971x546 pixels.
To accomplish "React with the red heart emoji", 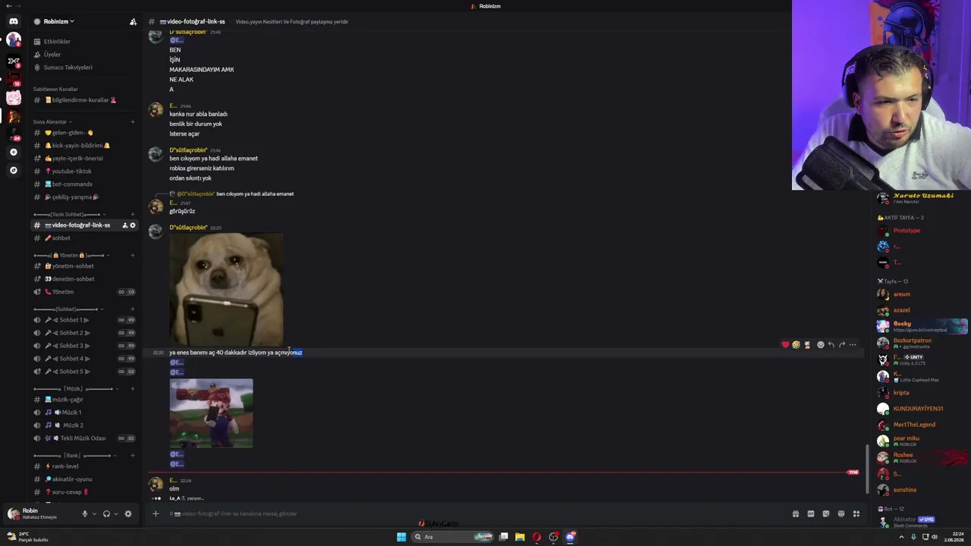I will pos(785,345).
